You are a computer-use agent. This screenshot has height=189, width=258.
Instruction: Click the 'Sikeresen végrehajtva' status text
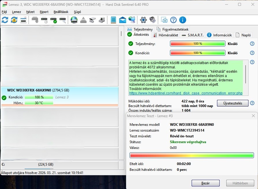point(188,142)
